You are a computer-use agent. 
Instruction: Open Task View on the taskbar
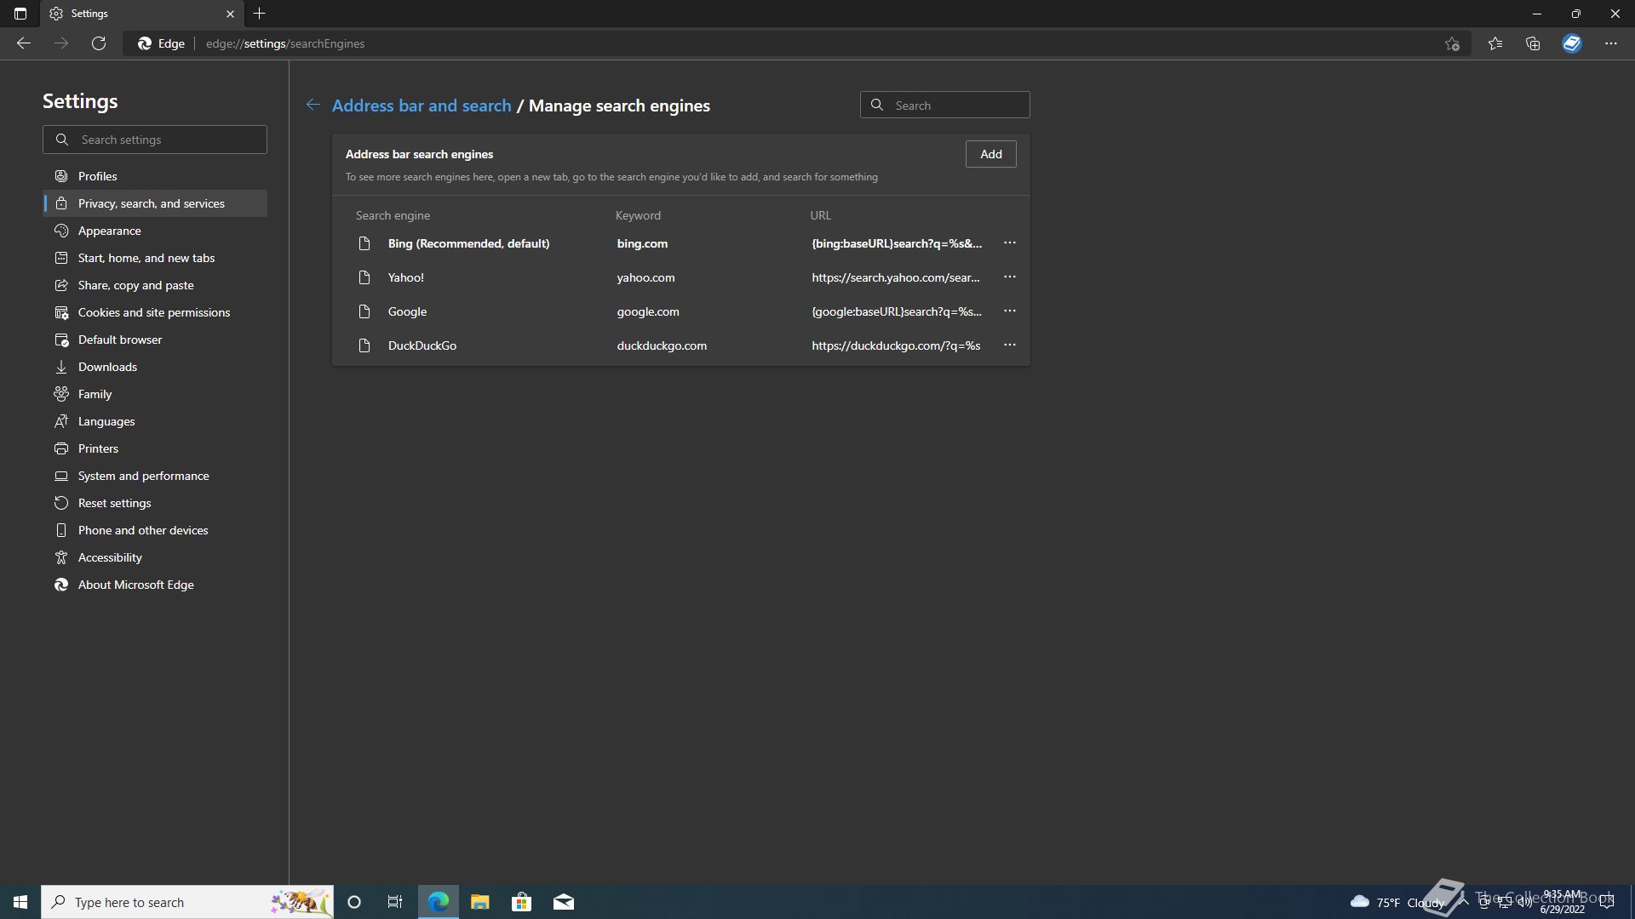tap(395, 902)
